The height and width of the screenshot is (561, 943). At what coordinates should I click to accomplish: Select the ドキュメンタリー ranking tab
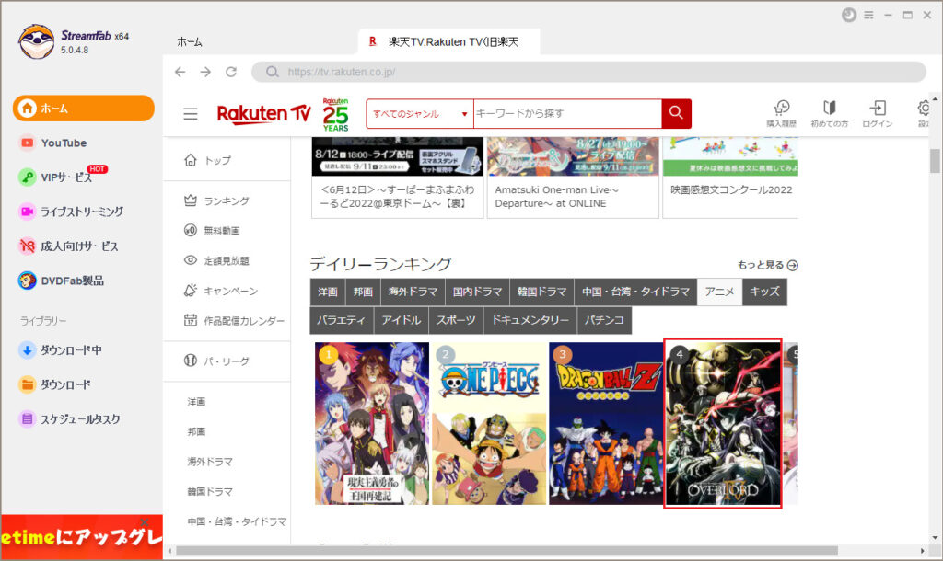(530, 320)
